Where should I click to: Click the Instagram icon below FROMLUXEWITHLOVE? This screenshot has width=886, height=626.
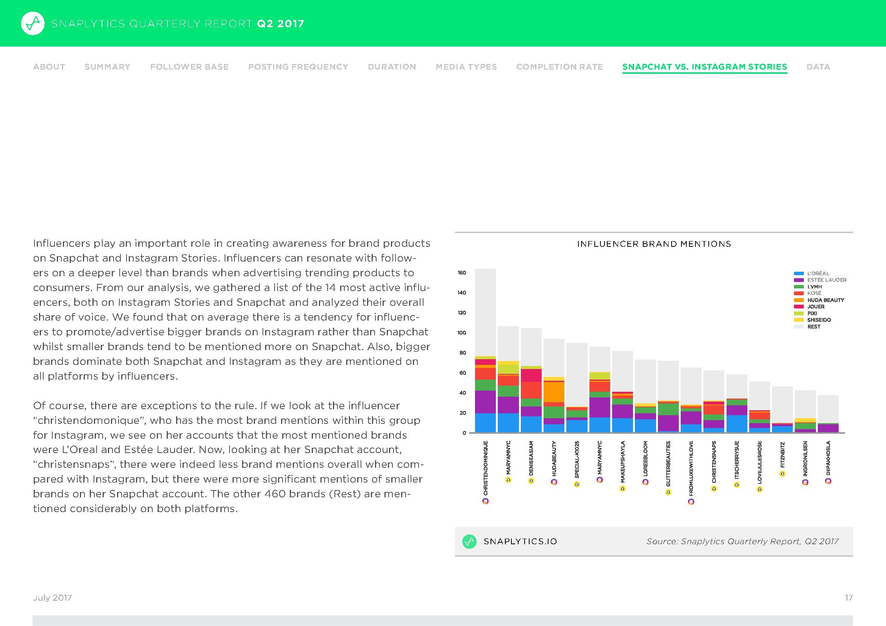point(691,501)
